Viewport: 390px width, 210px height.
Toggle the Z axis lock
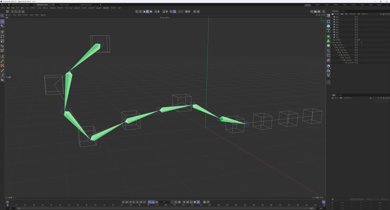tap(19, 11)
